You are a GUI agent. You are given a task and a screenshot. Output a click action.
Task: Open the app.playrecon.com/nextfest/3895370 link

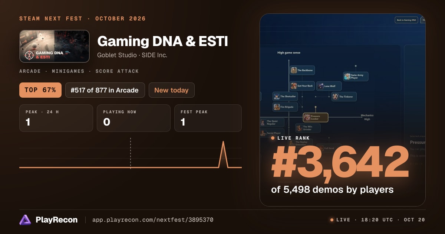click(x=153, y=220)
